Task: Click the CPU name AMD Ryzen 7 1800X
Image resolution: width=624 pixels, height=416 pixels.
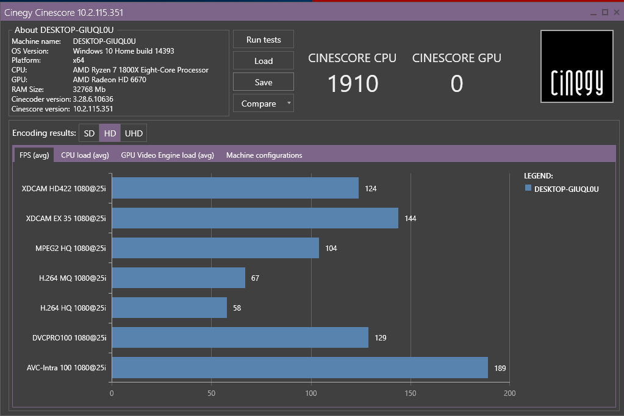Action: tap(140, 70)
